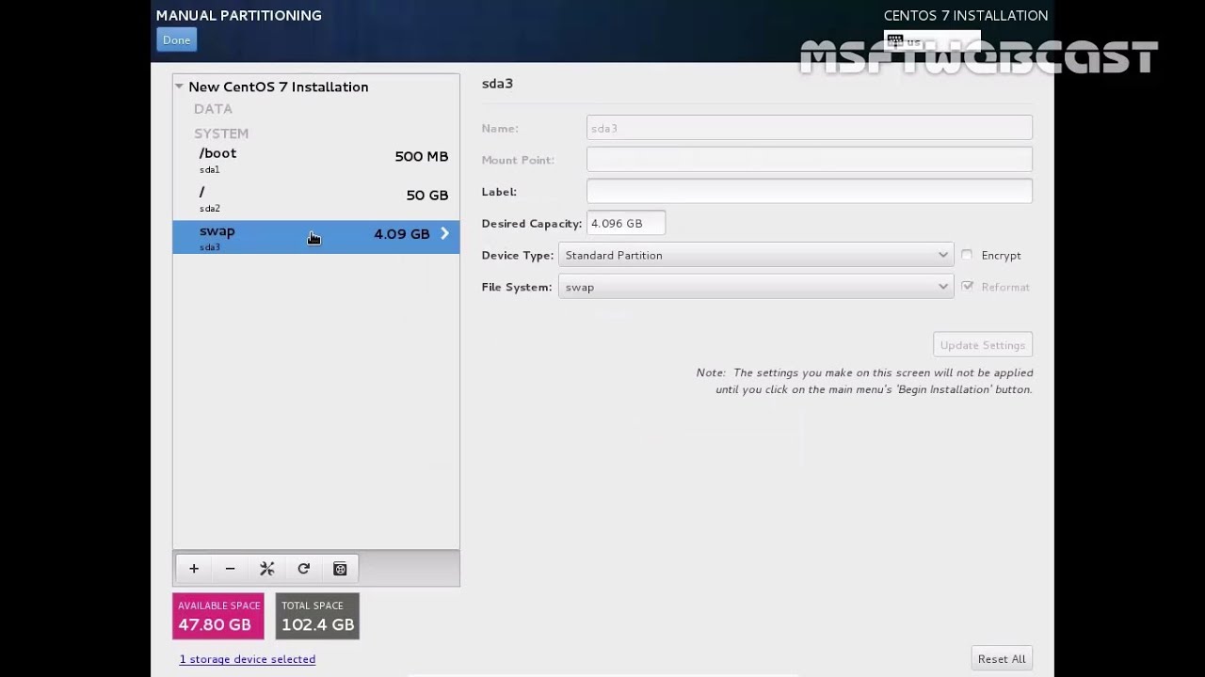Image resolution: width=1205 pixels, height=677 pixels.
Task: Open the configure mount point tools icon
Action: point(267,569)
